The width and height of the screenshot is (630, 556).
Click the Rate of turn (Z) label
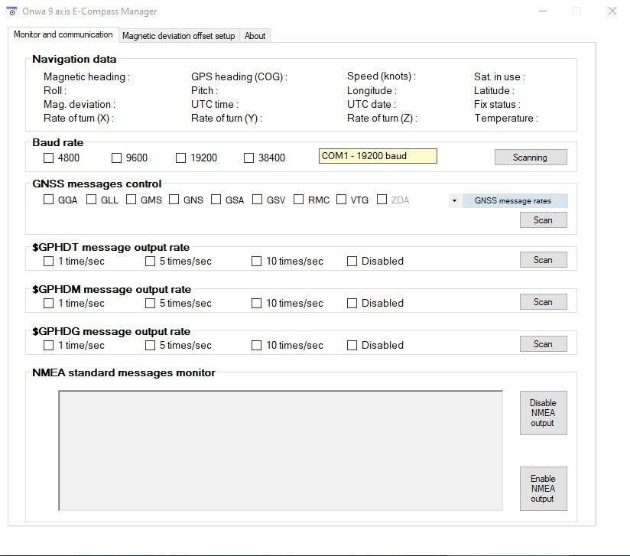click(382, 119)
